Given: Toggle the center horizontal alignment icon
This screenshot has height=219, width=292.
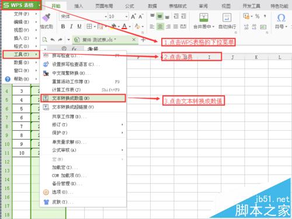Looking at the screenshot, I should coord(160,26).
